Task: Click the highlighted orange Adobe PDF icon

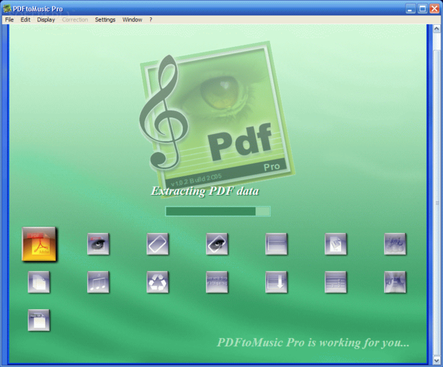Action: coord(39,244)
